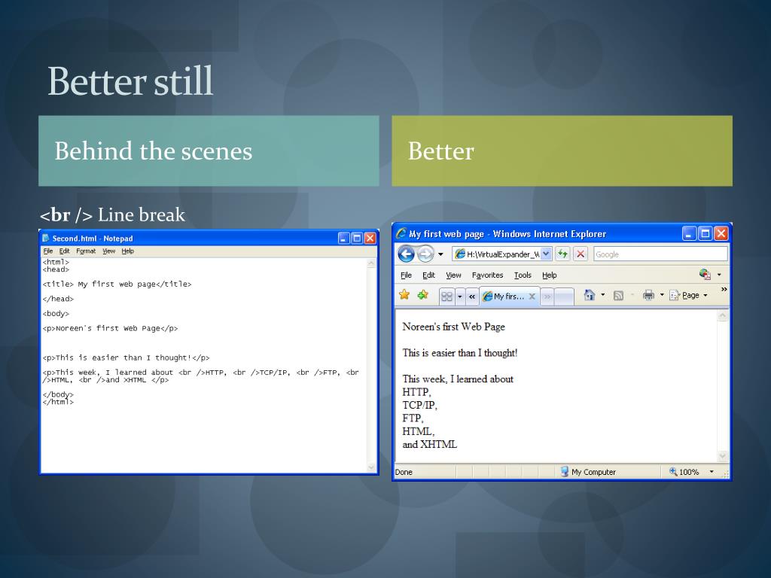Click the RSS Feeds icon
This screenshot has width=771, height=578.
click(x=619, y=295)
